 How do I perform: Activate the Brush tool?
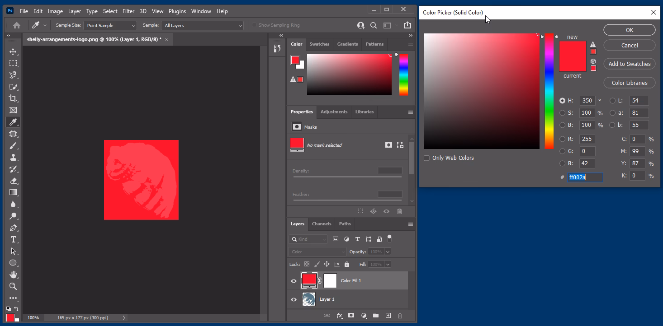click(13, 145)
